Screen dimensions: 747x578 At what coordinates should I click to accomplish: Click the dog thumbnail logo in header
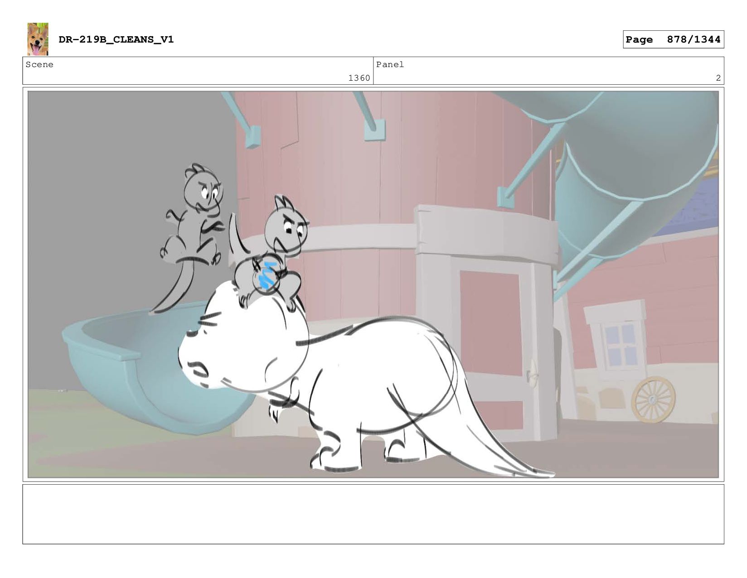pos(38,39)
